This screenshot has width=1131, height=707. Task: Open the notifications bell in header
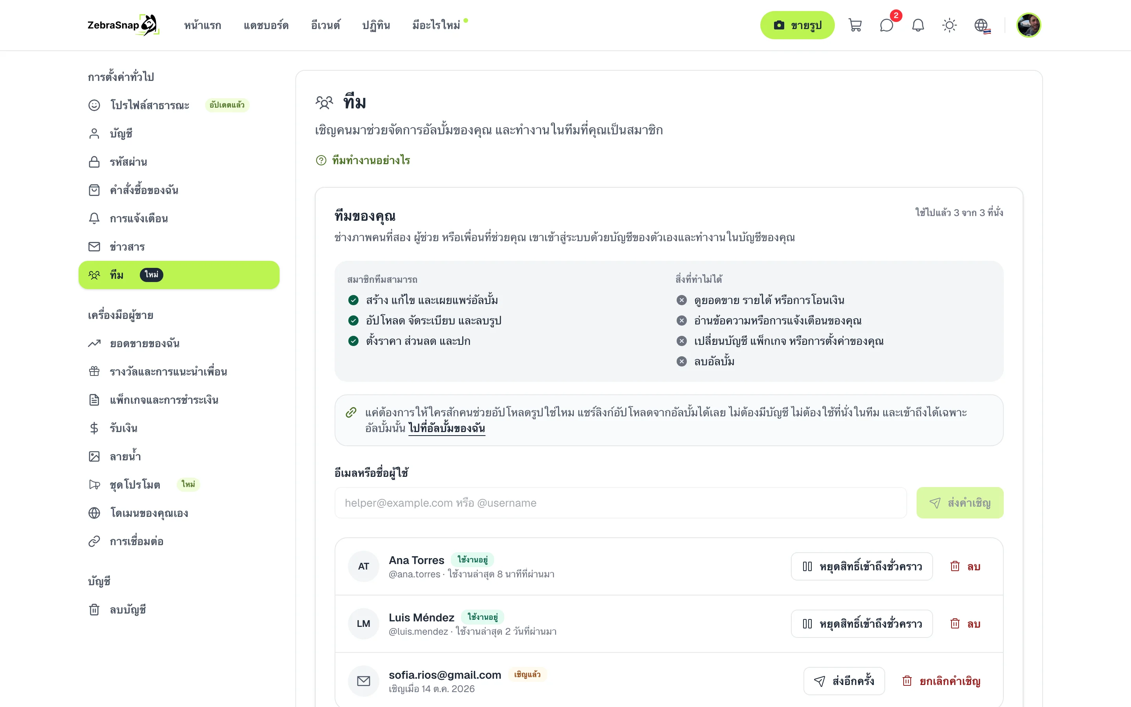[x=918, y=25]
